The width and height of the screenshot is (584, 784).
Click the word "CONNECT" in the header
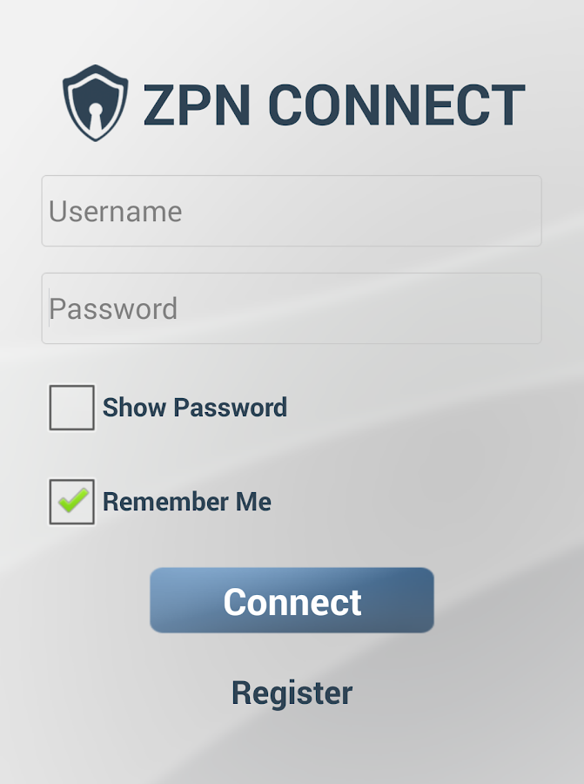397,105
